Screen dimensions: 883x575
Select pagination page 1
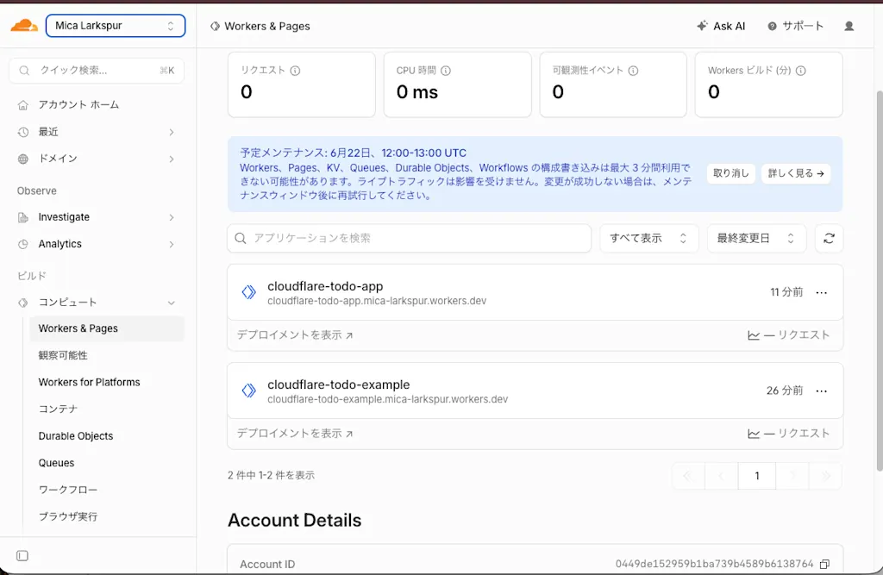pyautogui.click(x=757, y=476)
